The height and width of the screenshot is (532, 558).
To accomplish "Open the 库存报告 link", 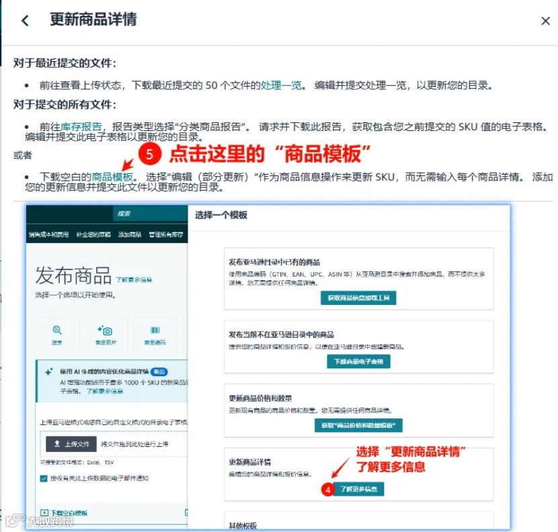I will (81, 126).
